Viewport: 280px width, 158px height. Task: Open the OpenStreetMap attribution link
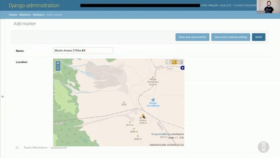(x=162, y=134)
